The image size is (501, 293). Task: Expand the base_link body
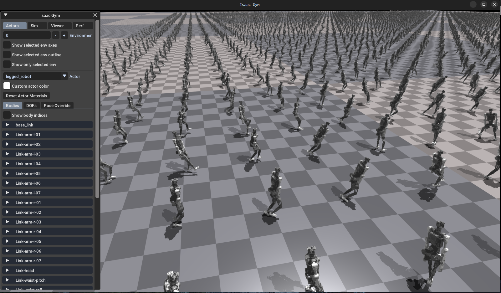[x=48, y=125]
